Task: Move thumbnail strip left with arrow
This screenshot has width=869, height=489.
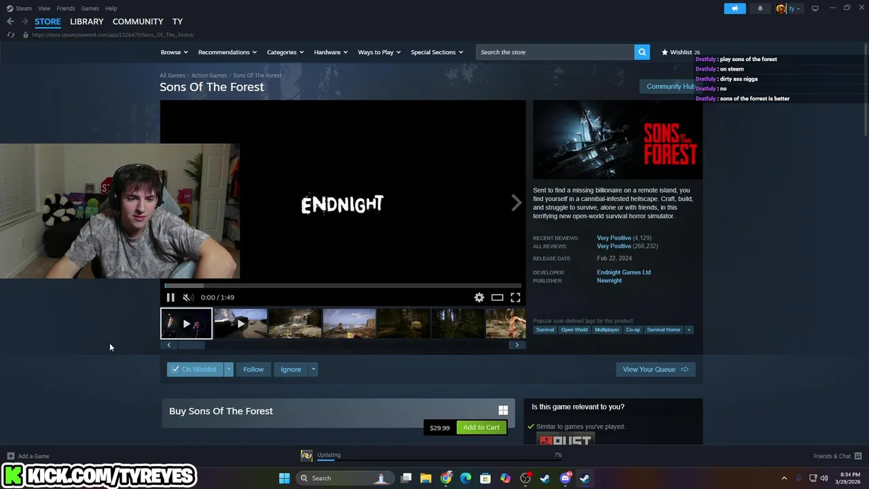Action: click(x=169, y=345)
